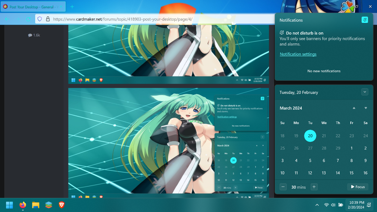The height and width of the screenshot is (212, 377).
Task: Open a new browser tab
Action: coord(72,7)
